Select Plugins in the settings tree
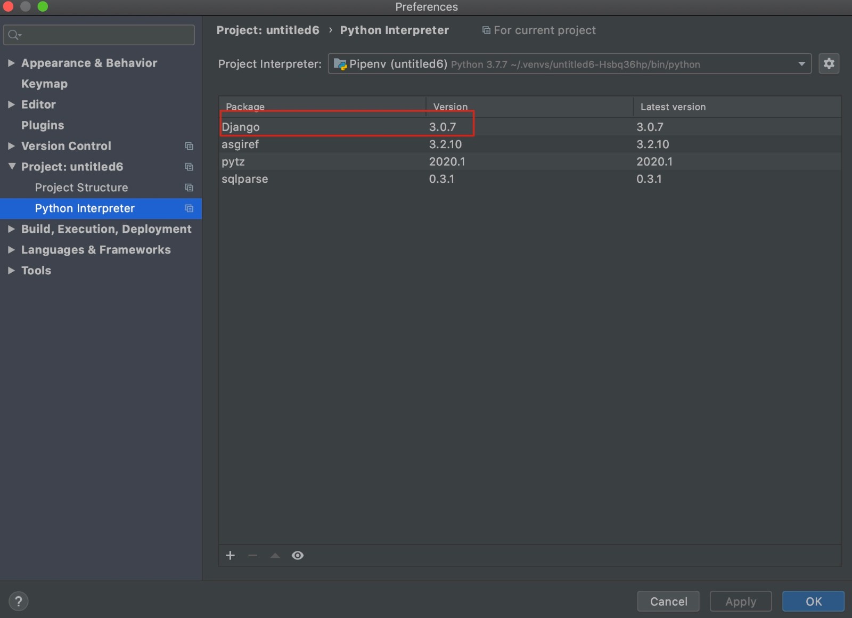 (x=43, y=125)
